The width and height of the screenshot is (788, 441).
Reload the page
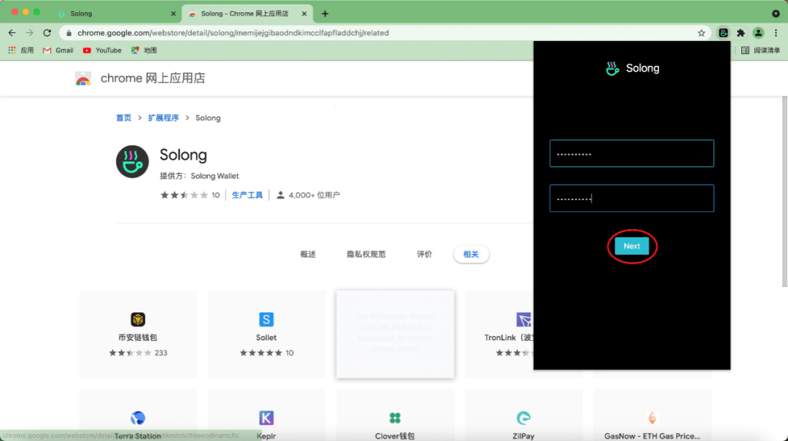47,33
